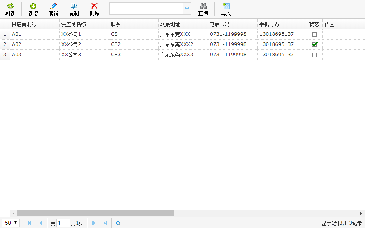Click contact cell CS2
365x228 pixels.
[134, 44]
